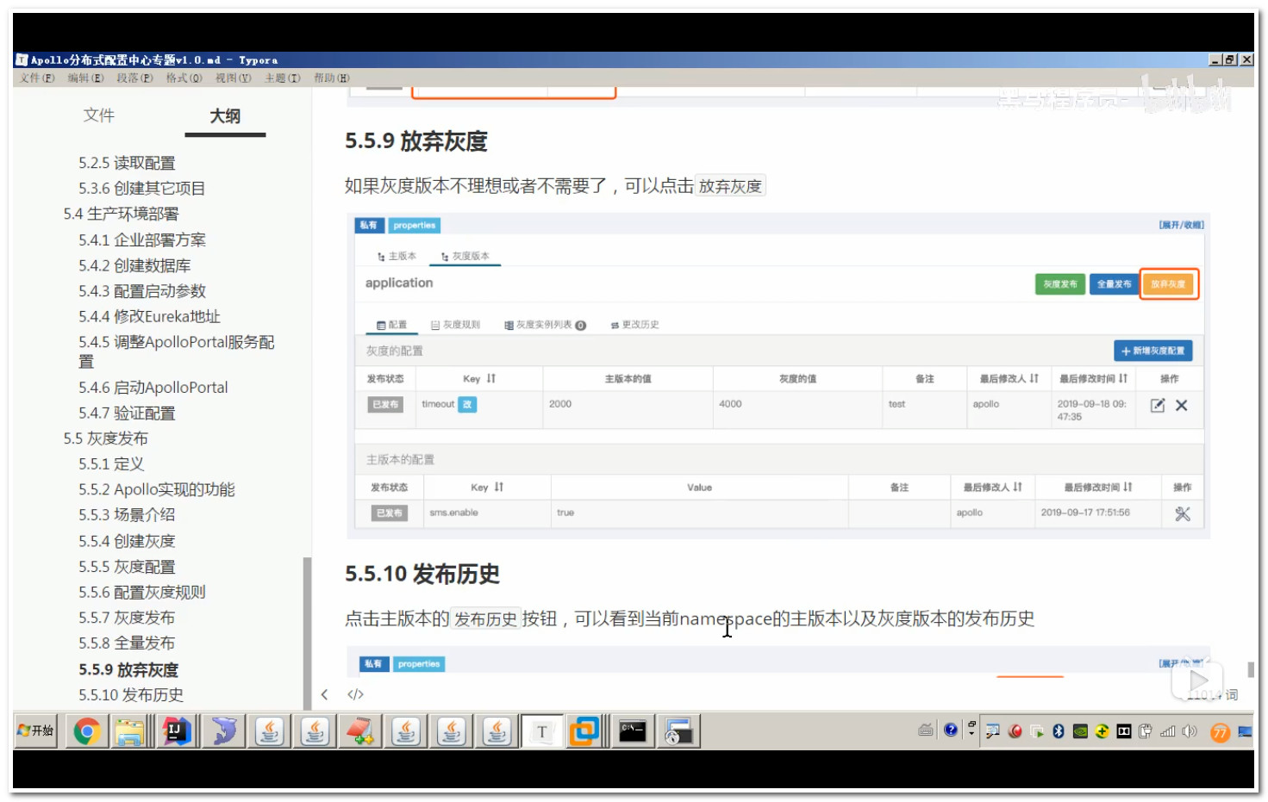
Task: Jump to outline item 5.2.5 读取配置
Action: pos(127,163)
